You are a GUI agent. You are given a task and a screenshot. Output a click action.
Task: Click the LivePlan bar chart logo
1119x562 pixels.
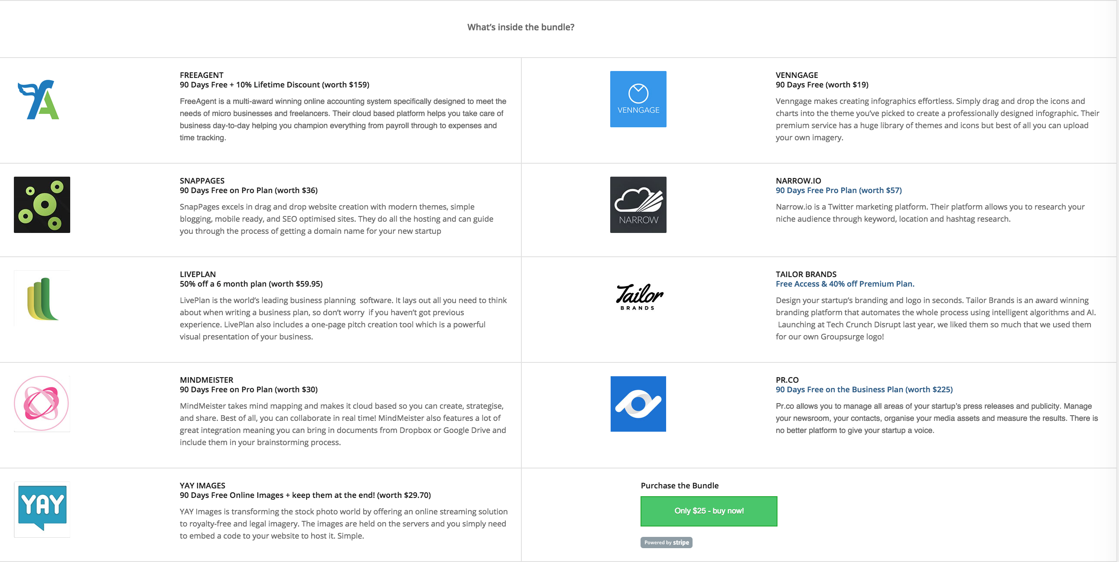(42, 298)
